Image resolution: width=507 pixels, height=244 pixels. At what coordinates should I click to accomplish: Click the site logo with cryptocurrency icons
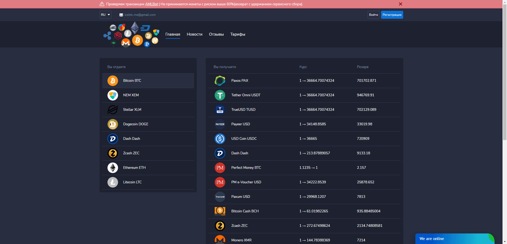tap(131, 34)
